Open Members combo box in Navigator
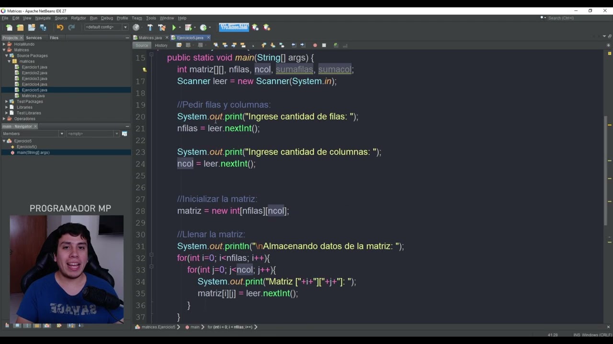This screenshot has height=344, width=613. coord(33,134)
